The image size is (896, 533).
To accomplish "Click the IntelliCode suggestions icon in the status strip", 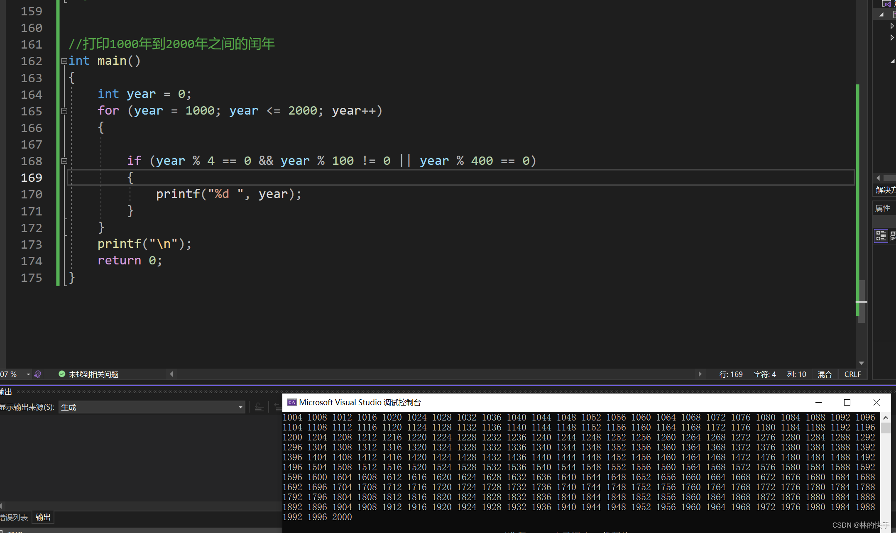I will [x=38, y=374].
